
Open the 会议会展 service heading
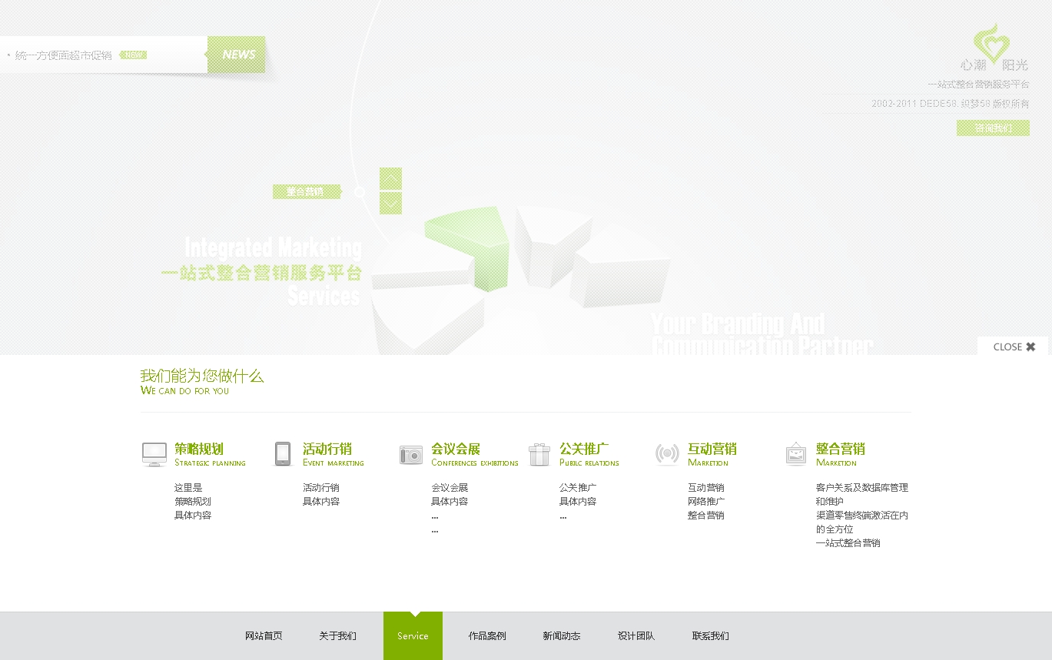456,449
